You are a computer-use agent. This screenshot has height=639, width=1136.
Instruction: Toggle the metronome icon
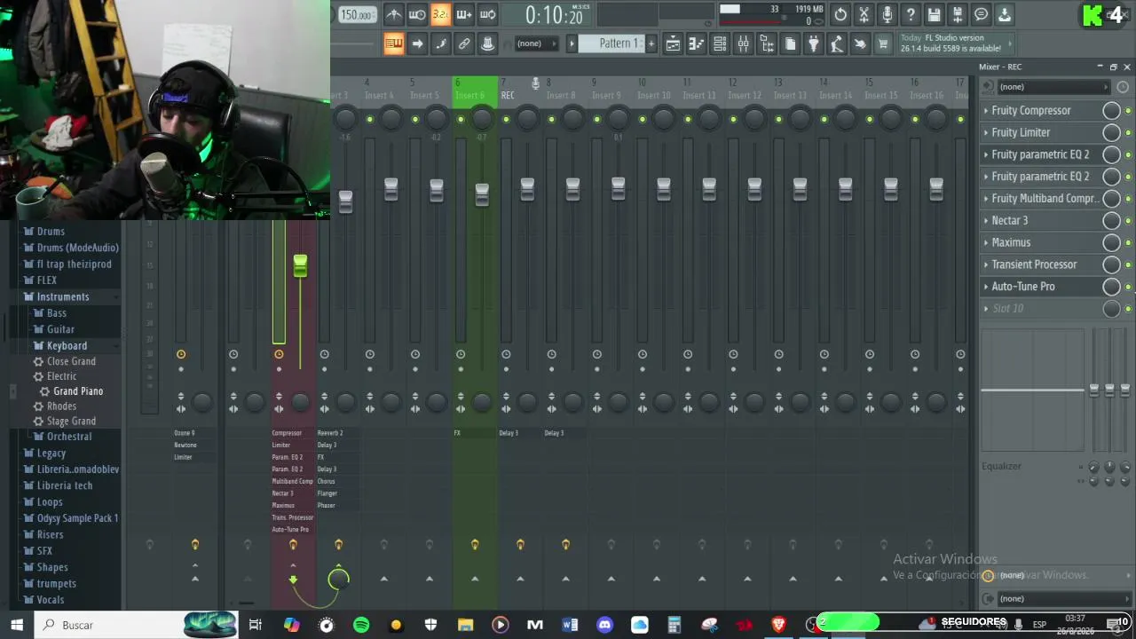coord(393,14)
